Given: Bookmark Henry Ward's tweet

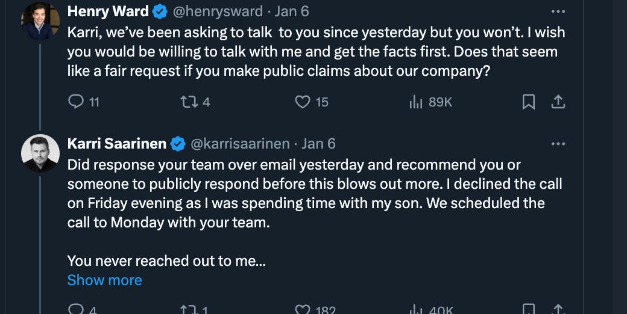Looking at the screenshot, I should (x=528, y=102).
